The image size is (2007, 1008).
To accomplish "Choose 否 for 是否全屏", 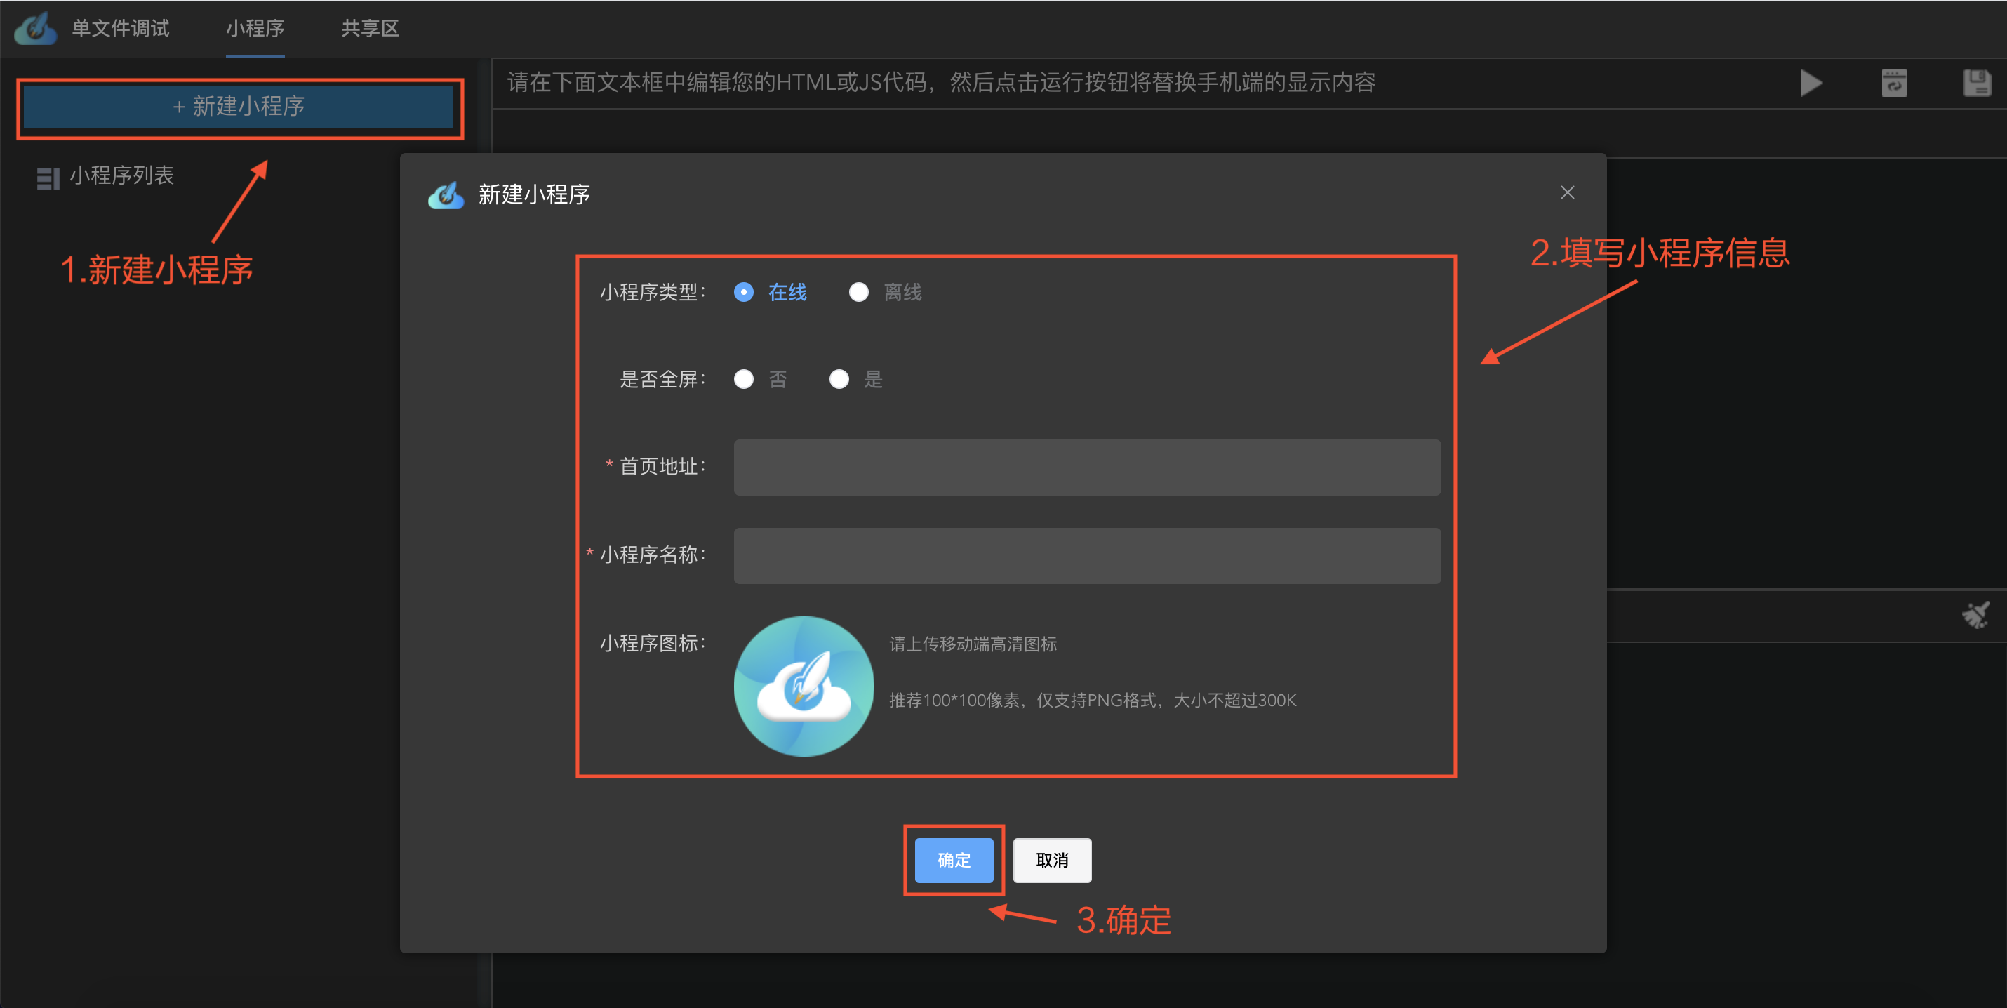I will pyautogui.click(x=744, y=380).
